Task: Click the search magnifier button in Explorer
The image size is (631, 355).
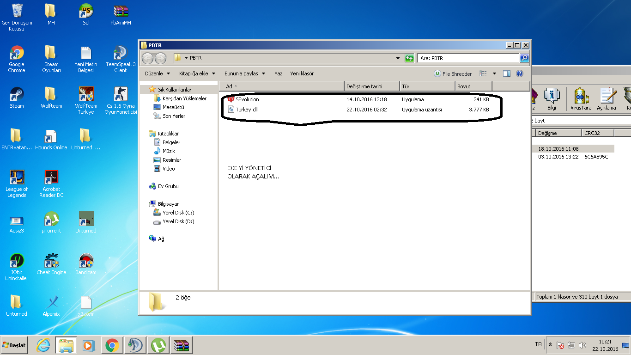Action: [x=524, y=58]
